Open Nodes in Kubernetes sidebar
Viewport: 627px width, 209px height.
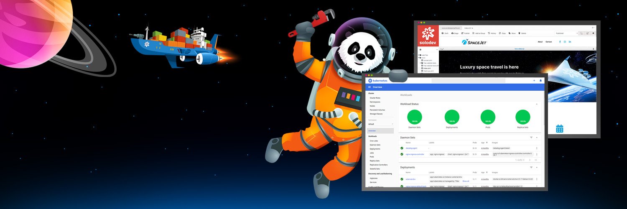point(372,106)
